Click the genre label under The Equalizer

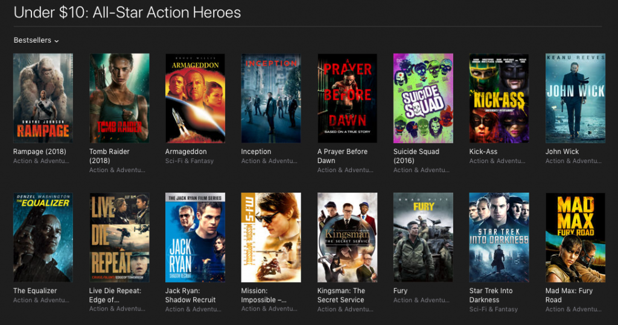click(x=41, y=300)
